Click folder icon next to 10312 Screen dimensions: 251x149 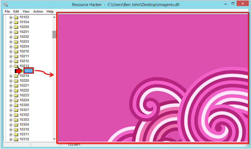click(16, 139)
